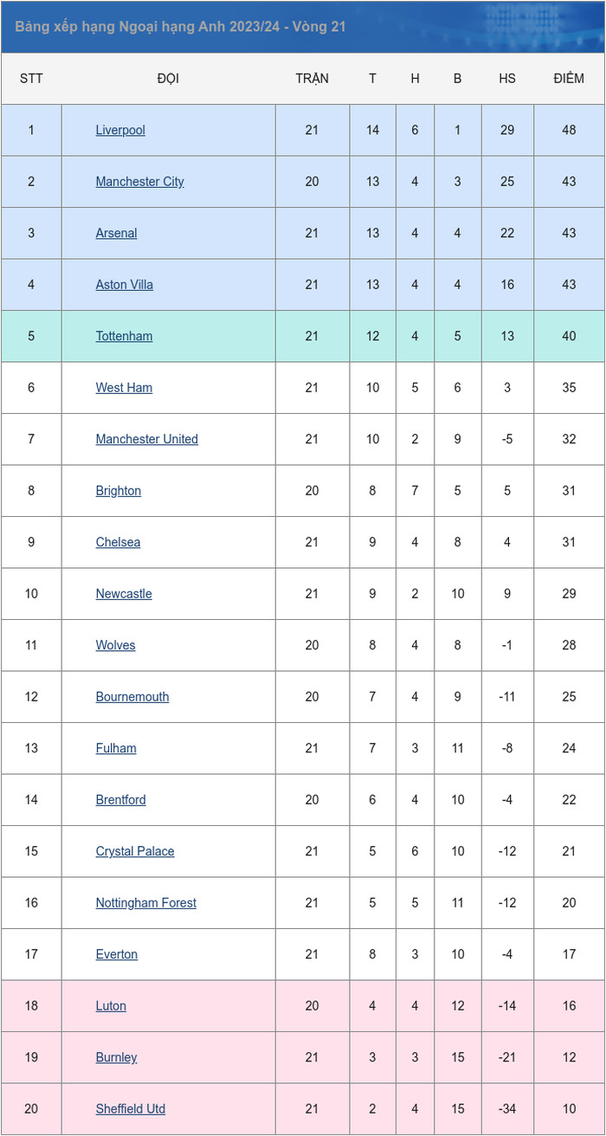Click the ĐIỂM column header
This screenshot has width=606, height=1136.
coord(569,79)
